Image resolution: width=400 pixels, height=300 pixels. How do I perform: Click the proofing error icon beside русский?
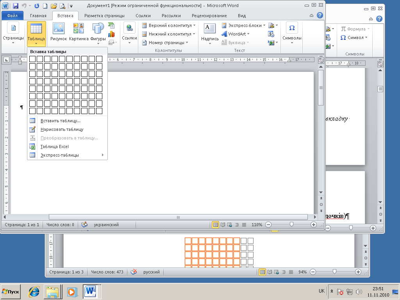[x=134, y=272]
